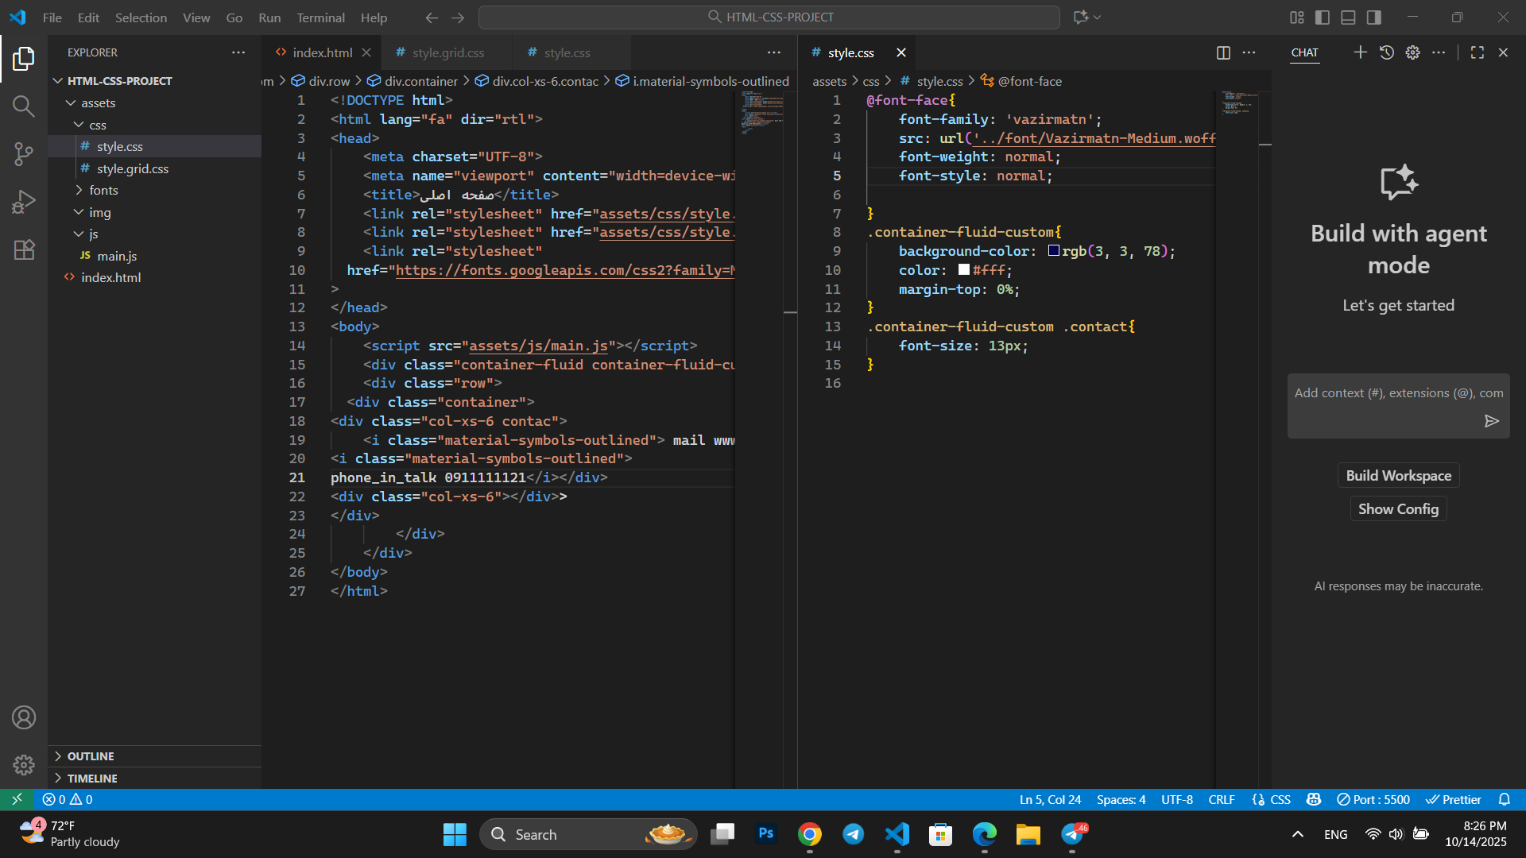The image size is (1526, 858).
Task: Toggle the bottom panel visibility
Action: (1349, 17)
